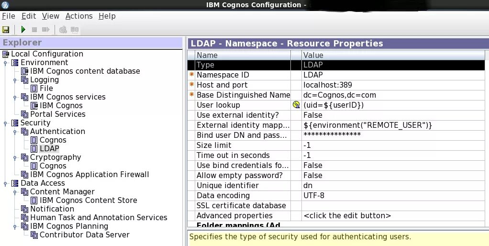Click the Allow empty password? False value
489x246 pixels.
tap(393, 175)
